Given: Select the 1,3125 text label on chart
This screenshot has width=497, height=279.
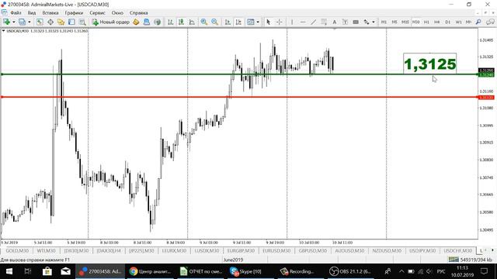Looking at the screenshot, I should [x=429, y=64].
